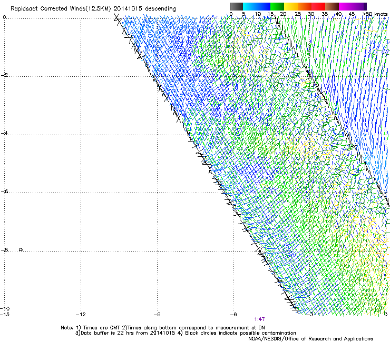Image resolution: width=390 pixels, height=342 pixels.
Task: Click the '-3' longitude axis label
Action: click(309, 315)
